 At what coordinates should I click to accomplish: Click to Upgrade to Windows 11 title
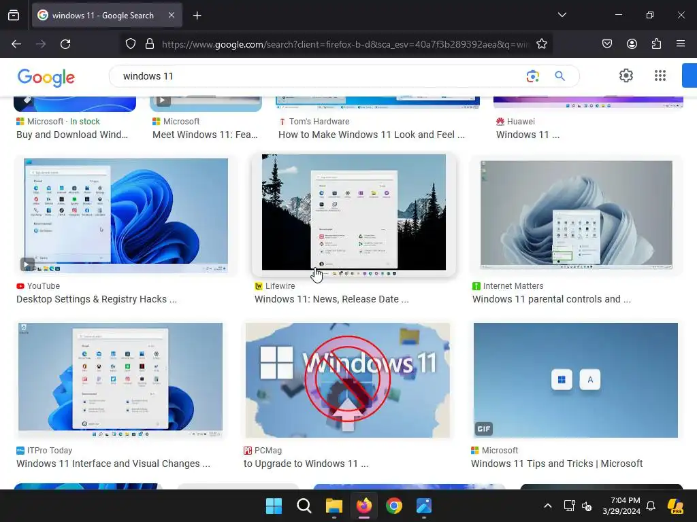pos(306,464)
